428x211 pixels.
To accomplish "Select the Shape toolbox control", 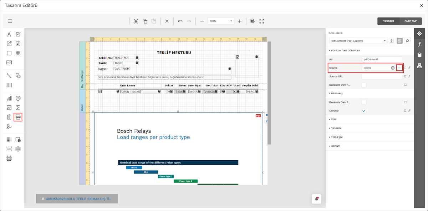I will (18, 76).
